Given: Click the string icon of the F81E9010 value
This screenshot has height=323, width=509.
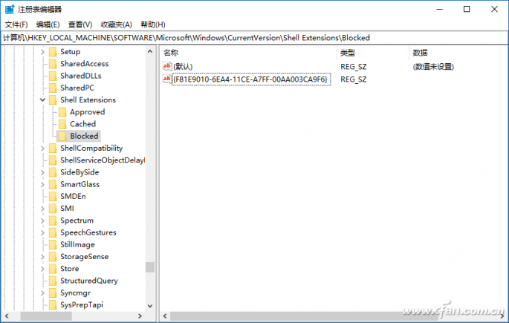Looking at the screenshot, I should click(x=167, y=79).
